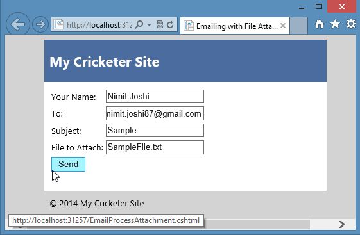The image size is (360, 235).
Task: Select the 'Emailing with File Atta...' tab
Action: 235,26
